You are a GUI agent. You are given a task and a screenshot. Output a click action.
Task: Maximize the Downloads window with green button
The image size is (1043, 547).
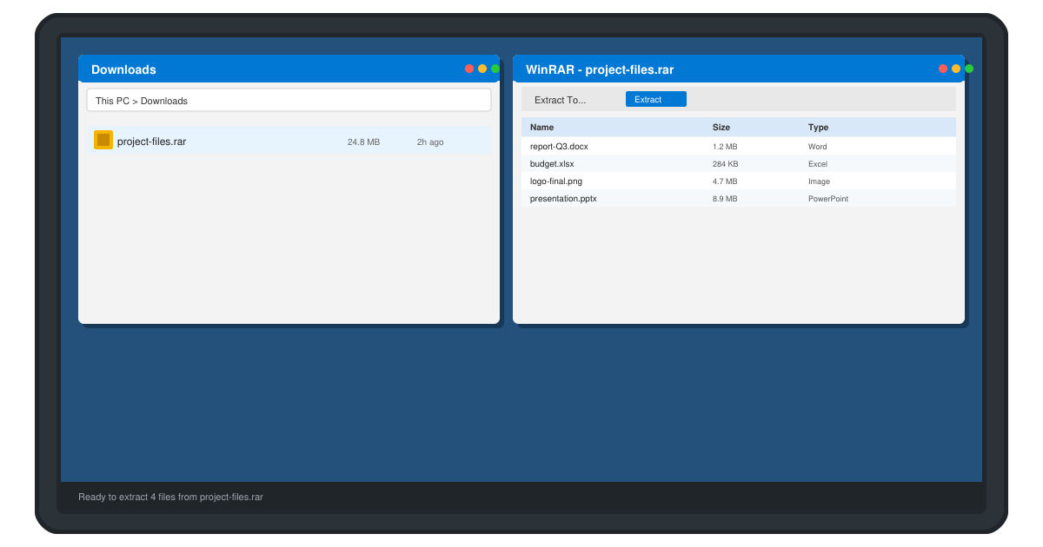(495, 69)
